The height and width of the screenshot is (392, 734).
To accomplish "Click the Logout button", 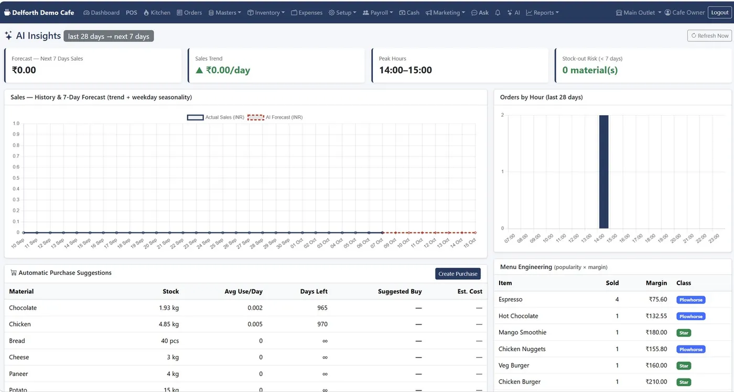I will pyautogui.click(x=720, y=13).
